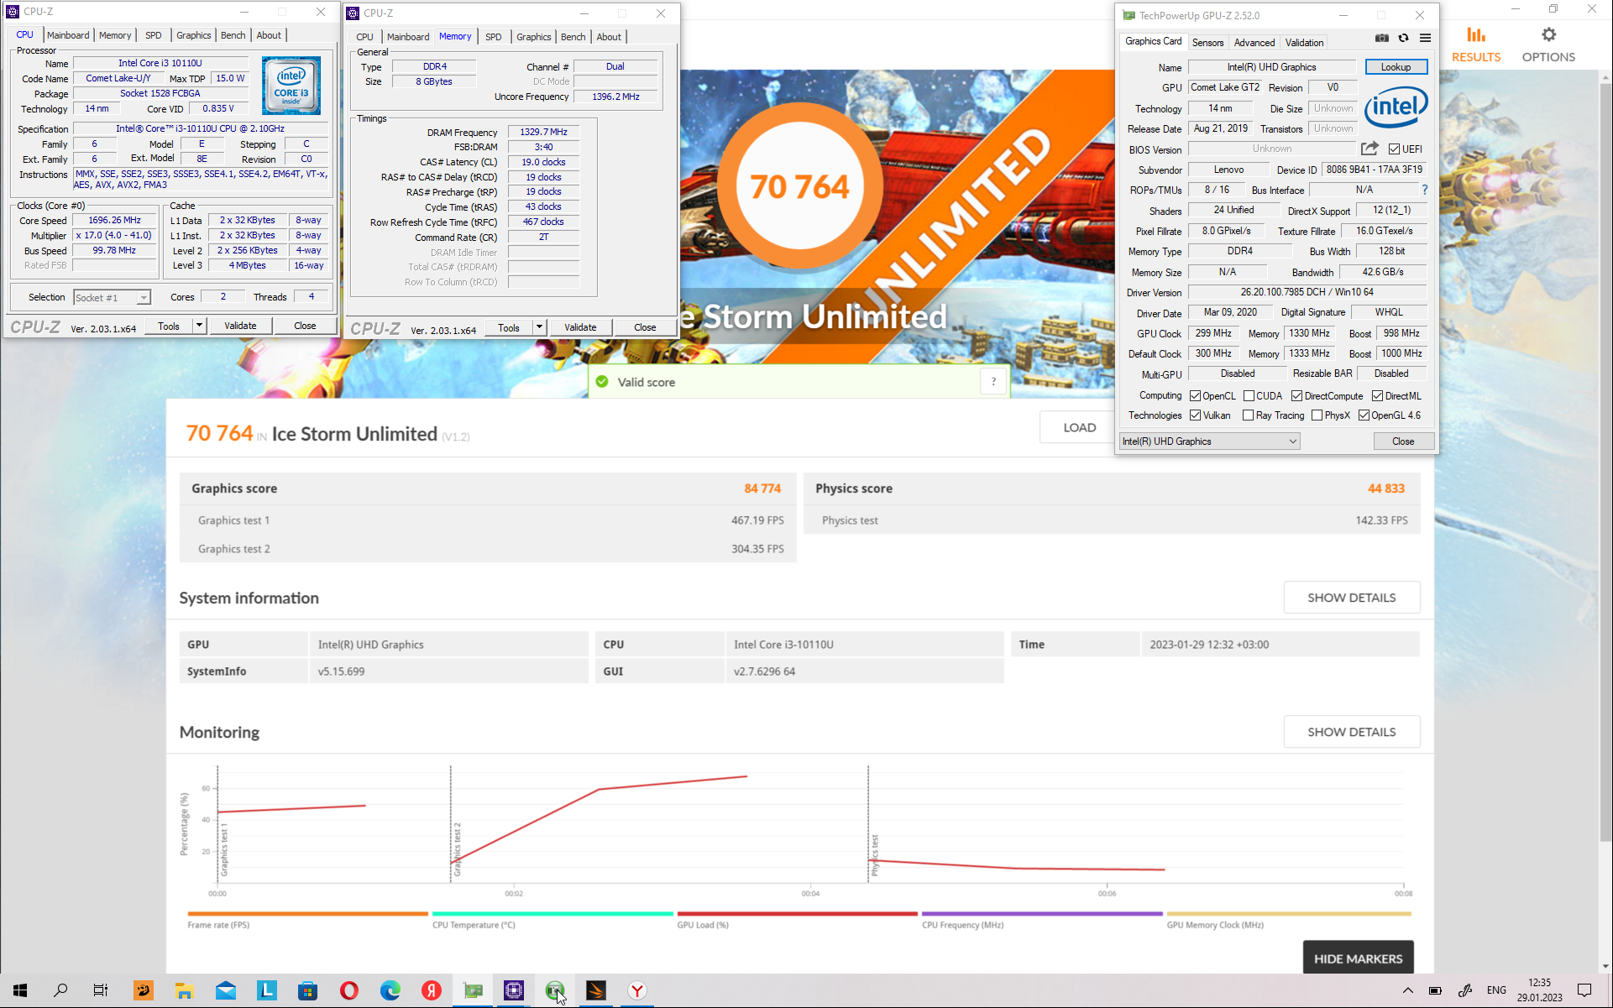
Task: Open Socket #1 selection dropdown in CPU-Z
Action: point(112,298)
